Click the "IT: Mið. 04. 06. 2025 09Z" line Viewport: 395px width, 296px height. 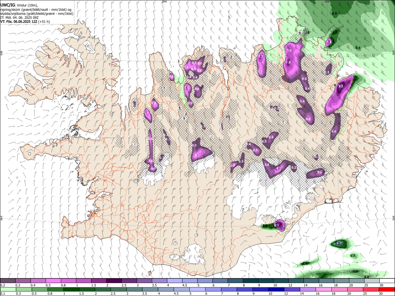pyautogui.click(x=19, y=18)
